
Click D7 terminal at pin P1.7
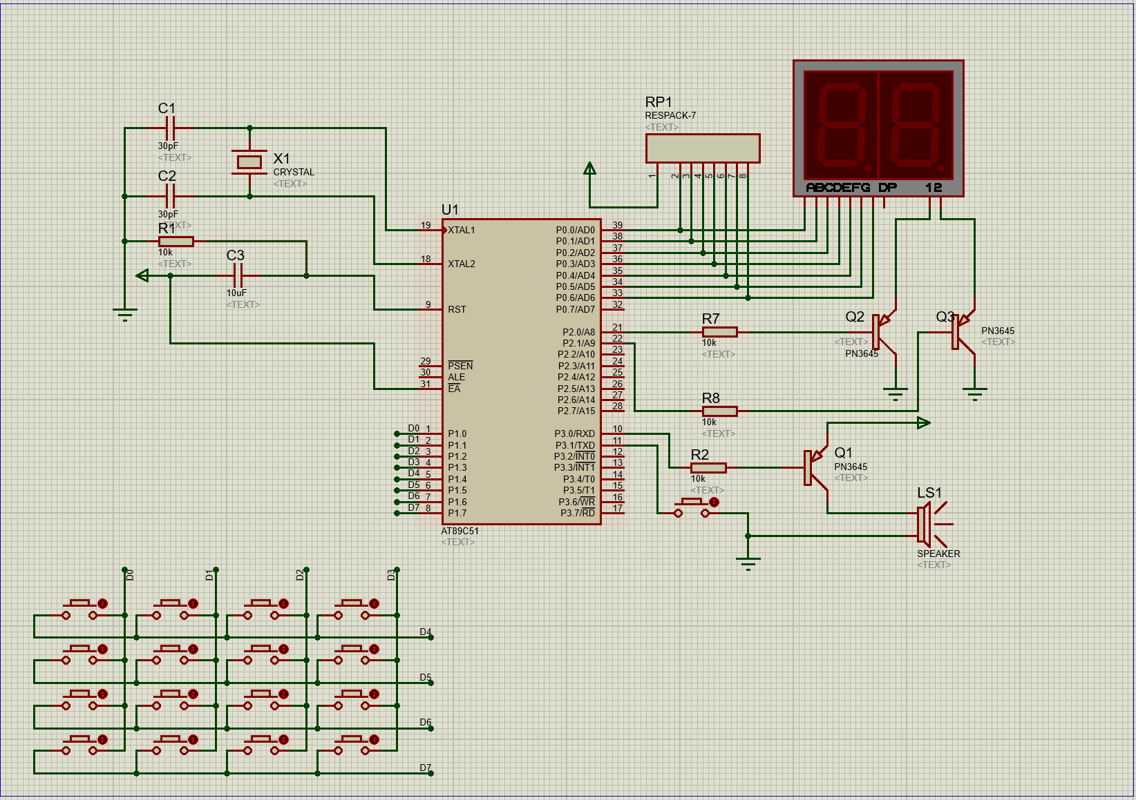tap(397, 514)
